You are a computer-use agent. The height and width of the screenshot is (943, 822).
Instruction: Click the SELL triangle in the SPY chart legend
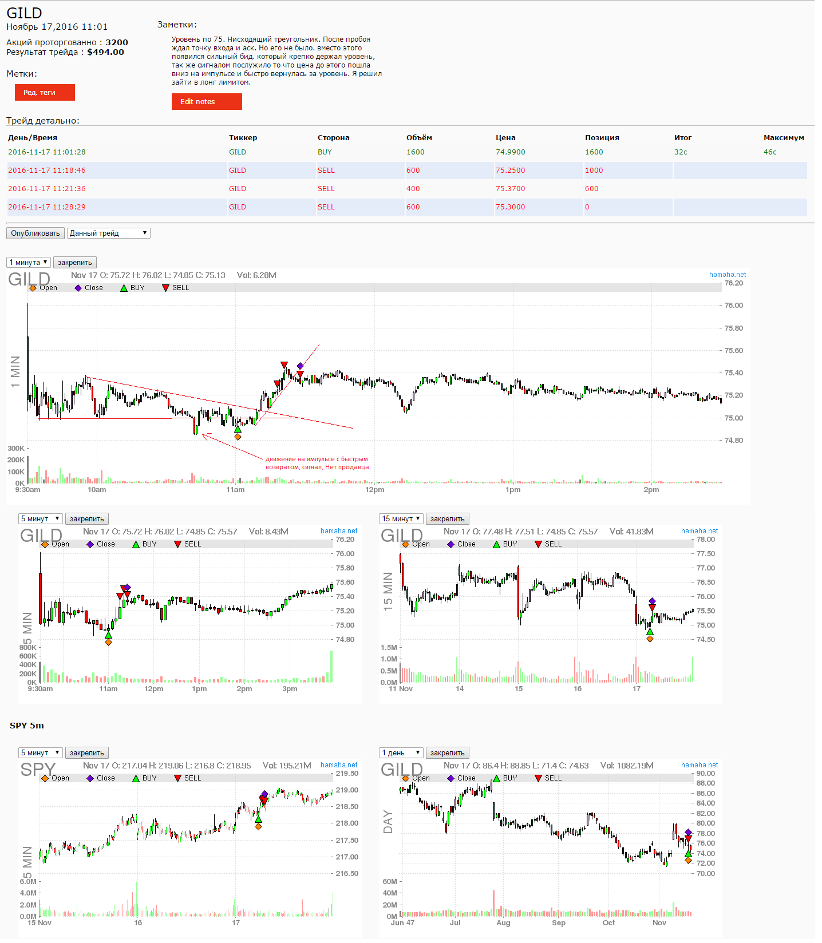(178, 778)
